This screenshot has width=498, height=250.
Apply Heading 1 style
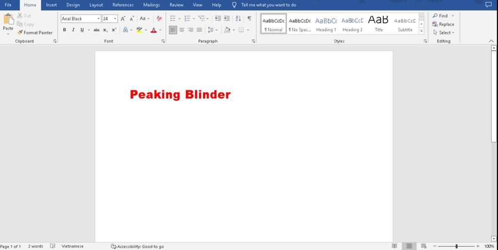pos(326,24)
